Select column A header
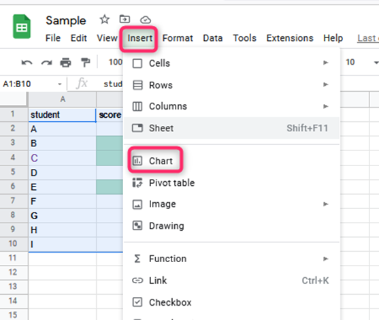The image size is (379, 320). pyautogui.click(x=63, y=99)
